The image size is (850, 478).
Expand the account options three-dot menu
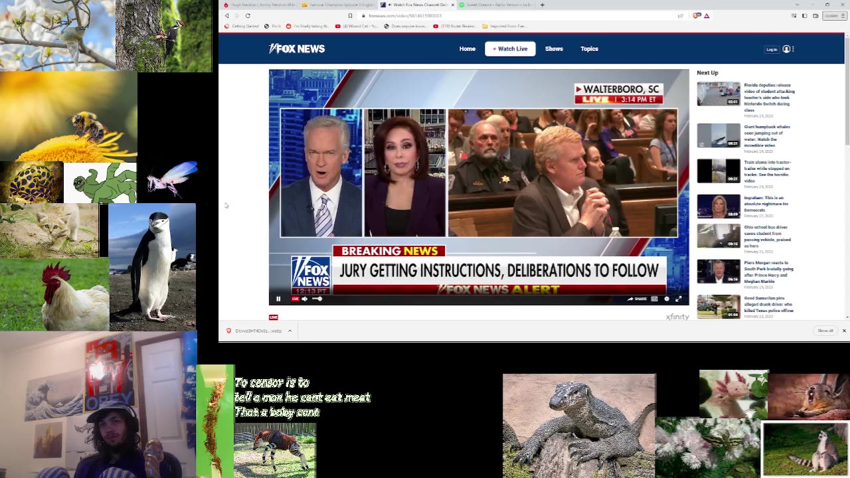coord(793,49)
